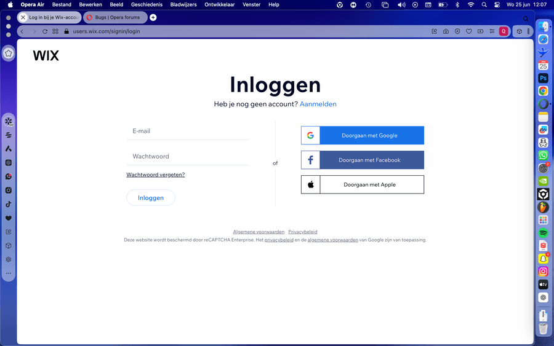Open the Bladwijzers menu

183,4
